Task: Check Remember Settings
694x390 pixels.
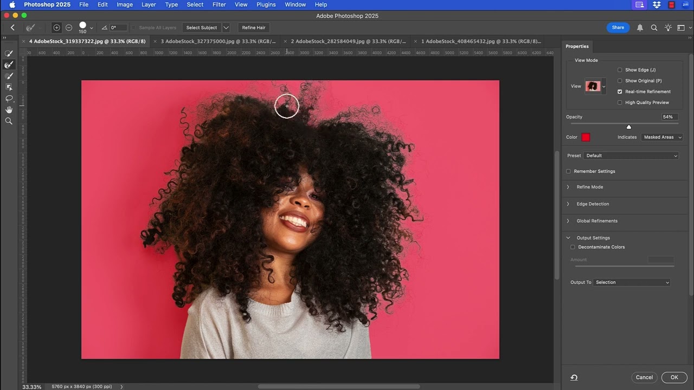Action: (x=568, y=171)
